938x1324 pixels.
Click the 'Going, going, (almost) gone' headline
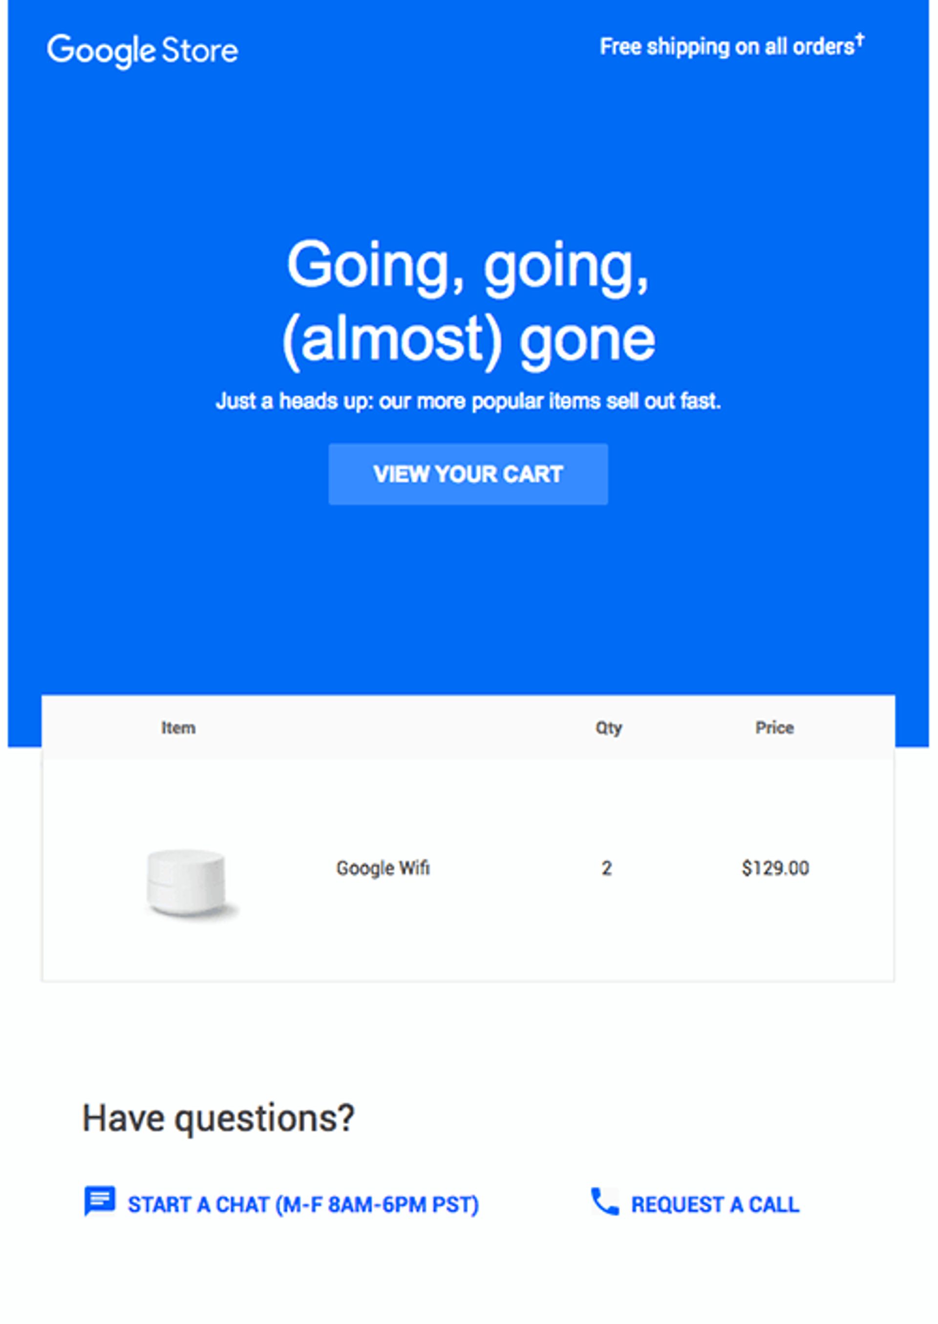click(469, 302)
